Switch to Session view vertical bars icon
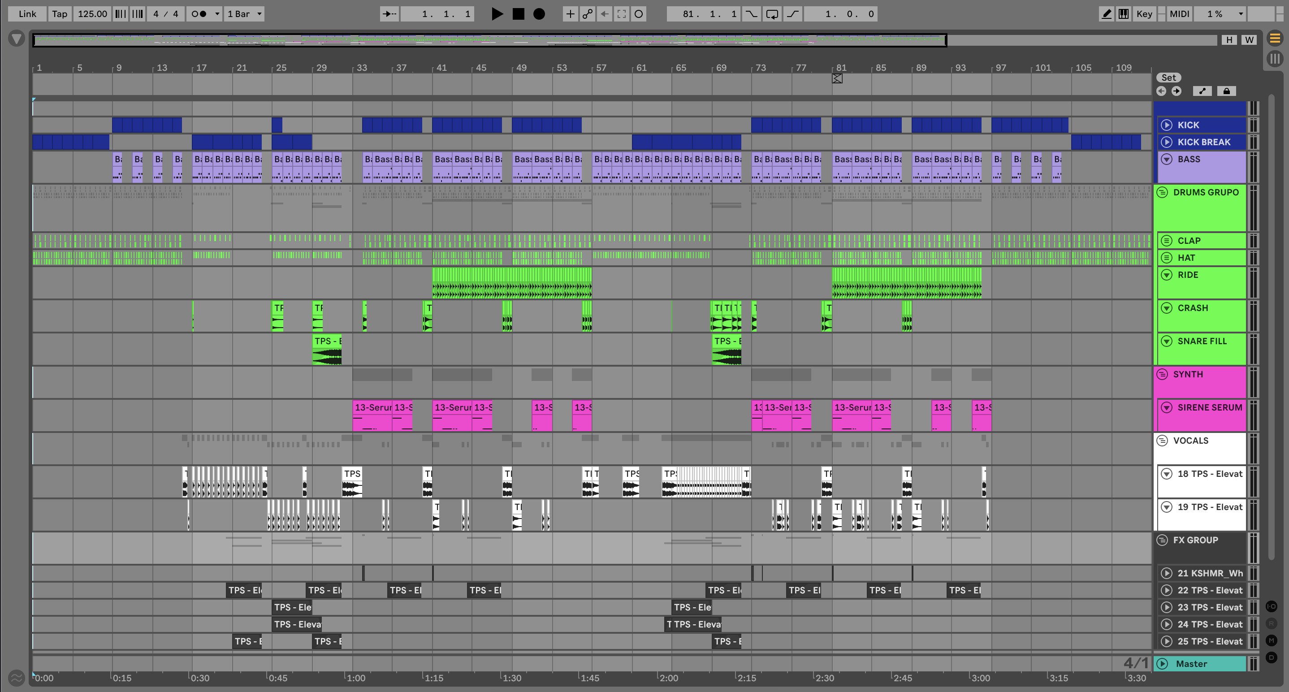Screen dimensions: 1289x692 point(1275,59)
